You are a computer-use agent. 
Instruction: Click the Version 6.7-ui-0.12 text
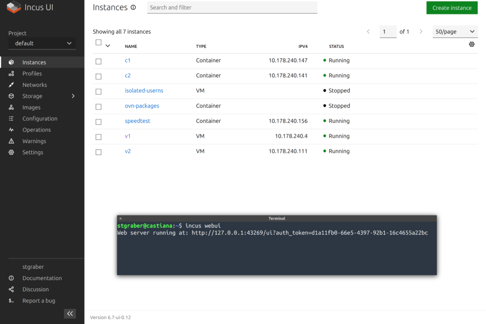click(110, 317)
